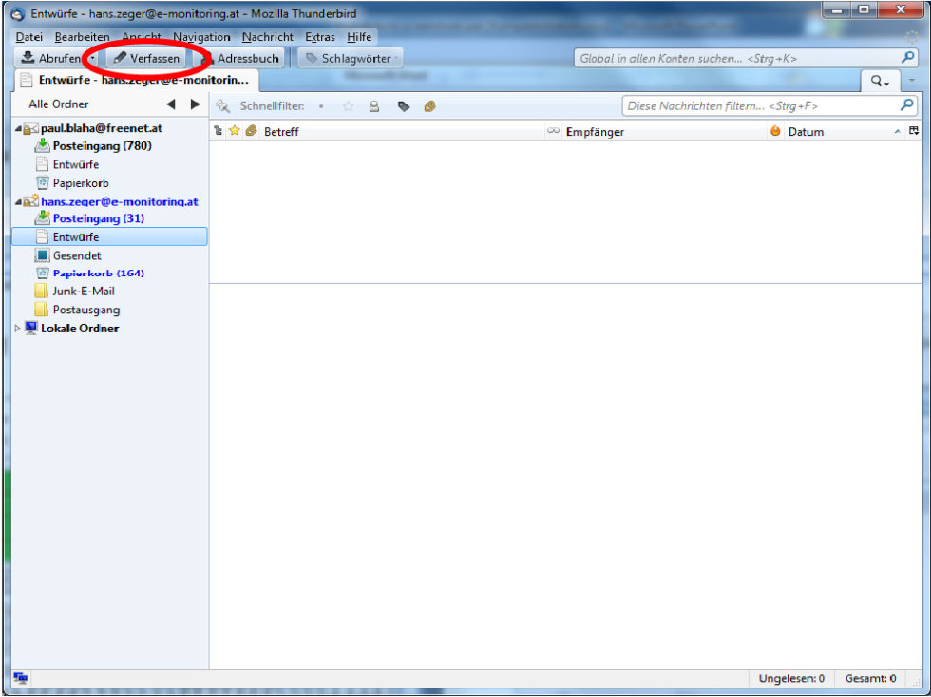931x697 pixels.
Task: Collapse the hans.zeger@e-monitoring.at account
Action: pos(18,202)
